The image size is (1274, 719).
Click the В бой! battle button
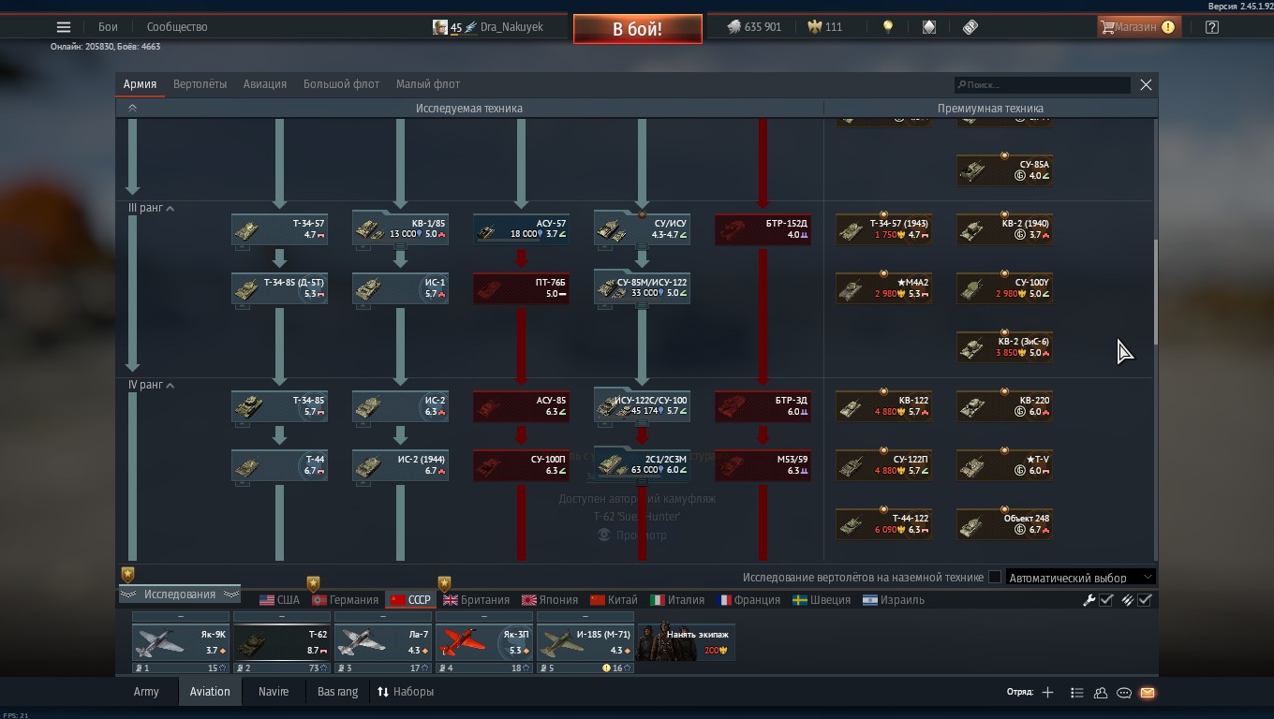[x=637, y=29]
